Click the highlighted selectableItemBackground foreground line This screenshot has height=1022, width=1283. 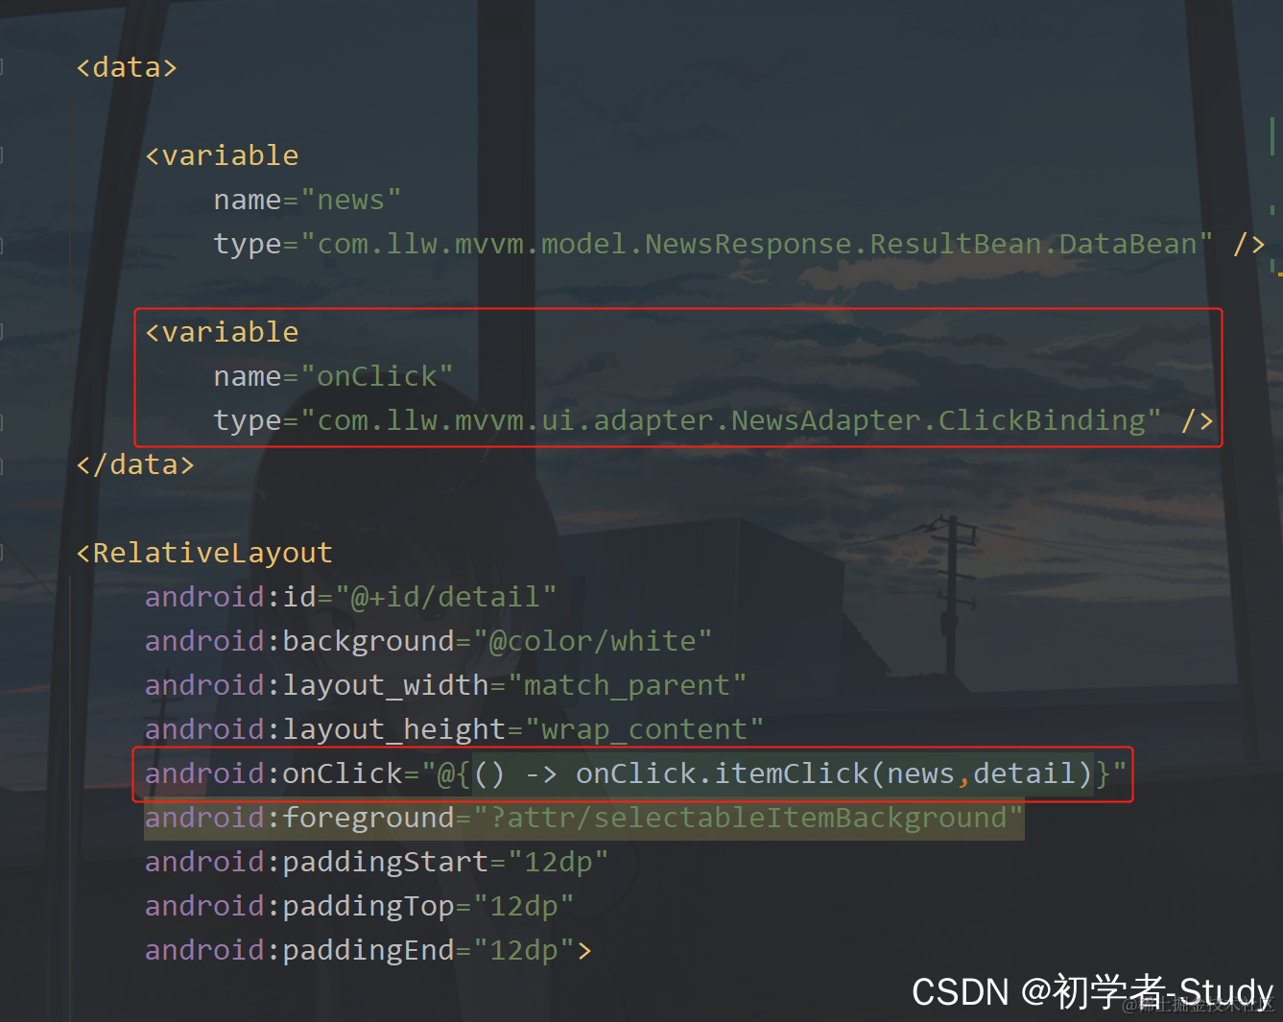tap(583, 818)
